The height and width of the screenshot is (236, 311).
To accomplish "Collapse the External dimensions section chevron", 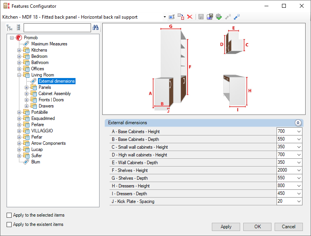I will [298, 123].
